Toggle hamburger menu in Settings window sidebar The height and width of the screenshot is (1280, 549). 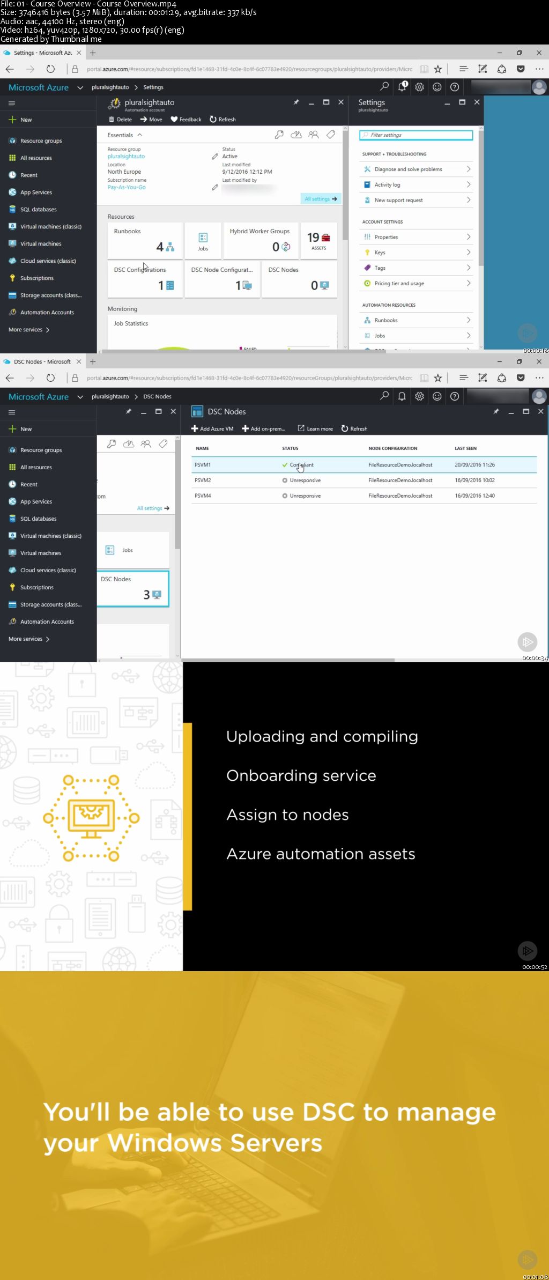click(x=12, y=103)
